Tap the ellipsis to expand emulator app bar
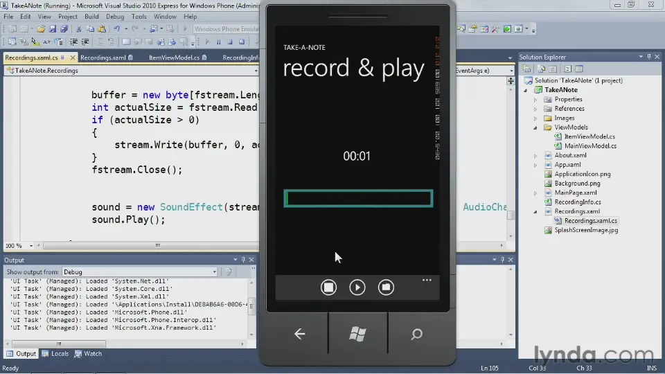Screen dimensions: 665x374 click(427, 280)
